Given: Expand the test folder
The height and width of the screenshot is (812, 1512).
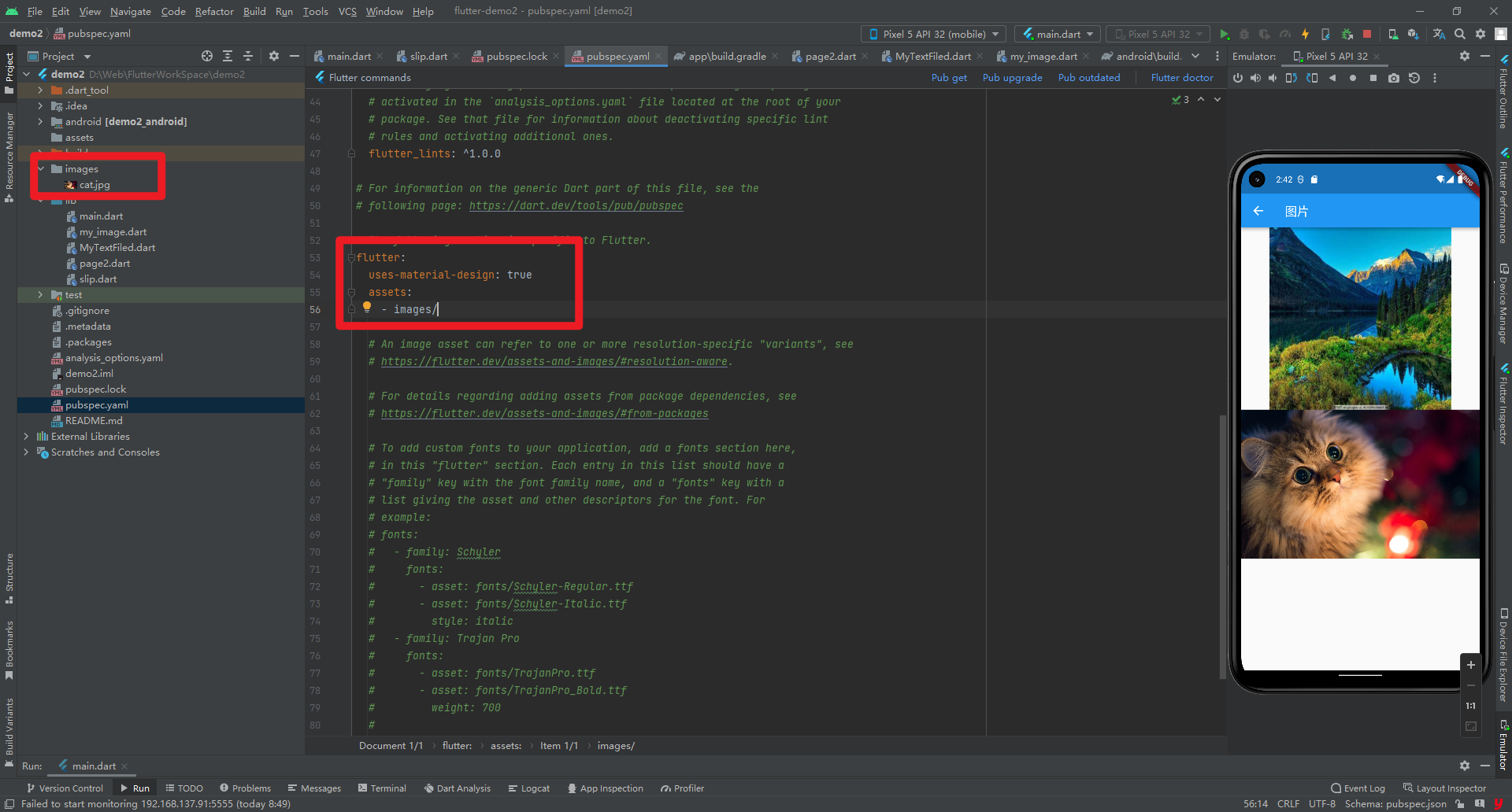Looking at the screenshot, I should (x=40, y=294).
